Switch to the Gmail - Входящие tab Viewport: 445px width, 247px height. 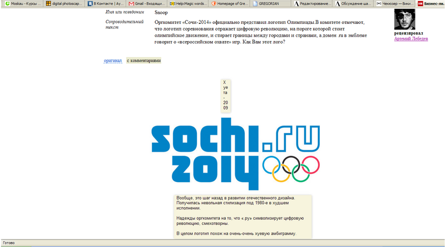point(147,4)
